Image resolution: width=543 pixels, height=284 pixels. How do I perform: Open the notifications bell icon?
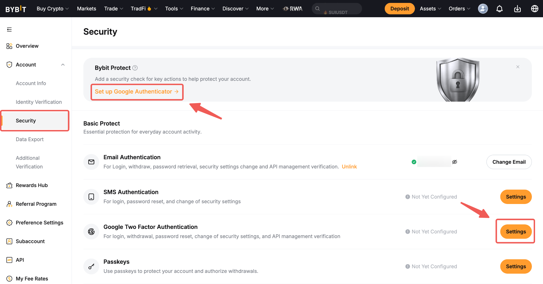coord(499,9)
